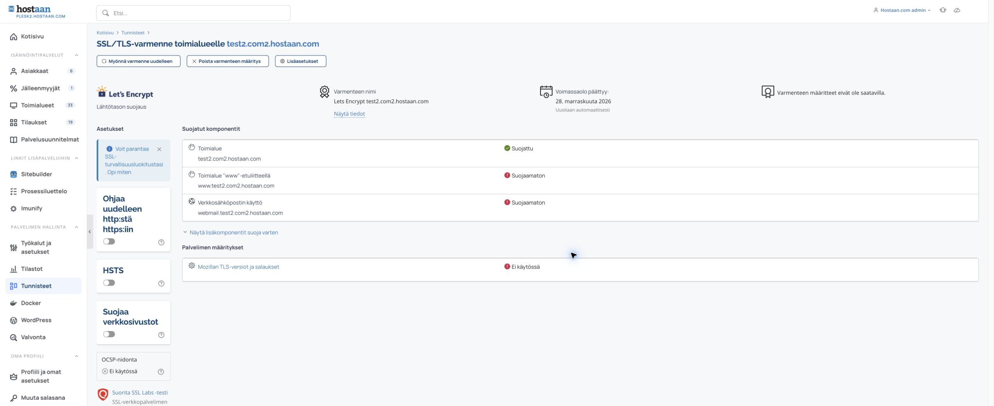Click the Valvonta monitoring icon
The image size is (994, 406).
pyautogui.click(x=14, y=337)
